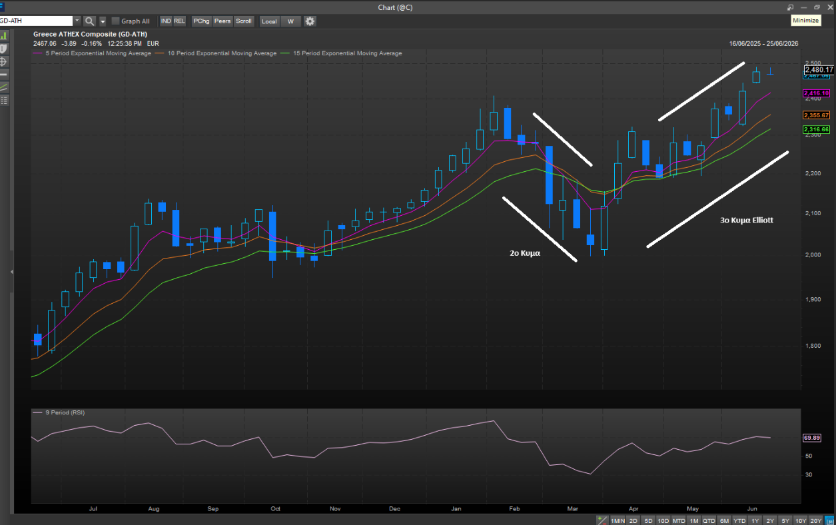Select the 5Y time range
Viewport: 836px width, 525px height.
pyautogui.click(x=785, y=520)
